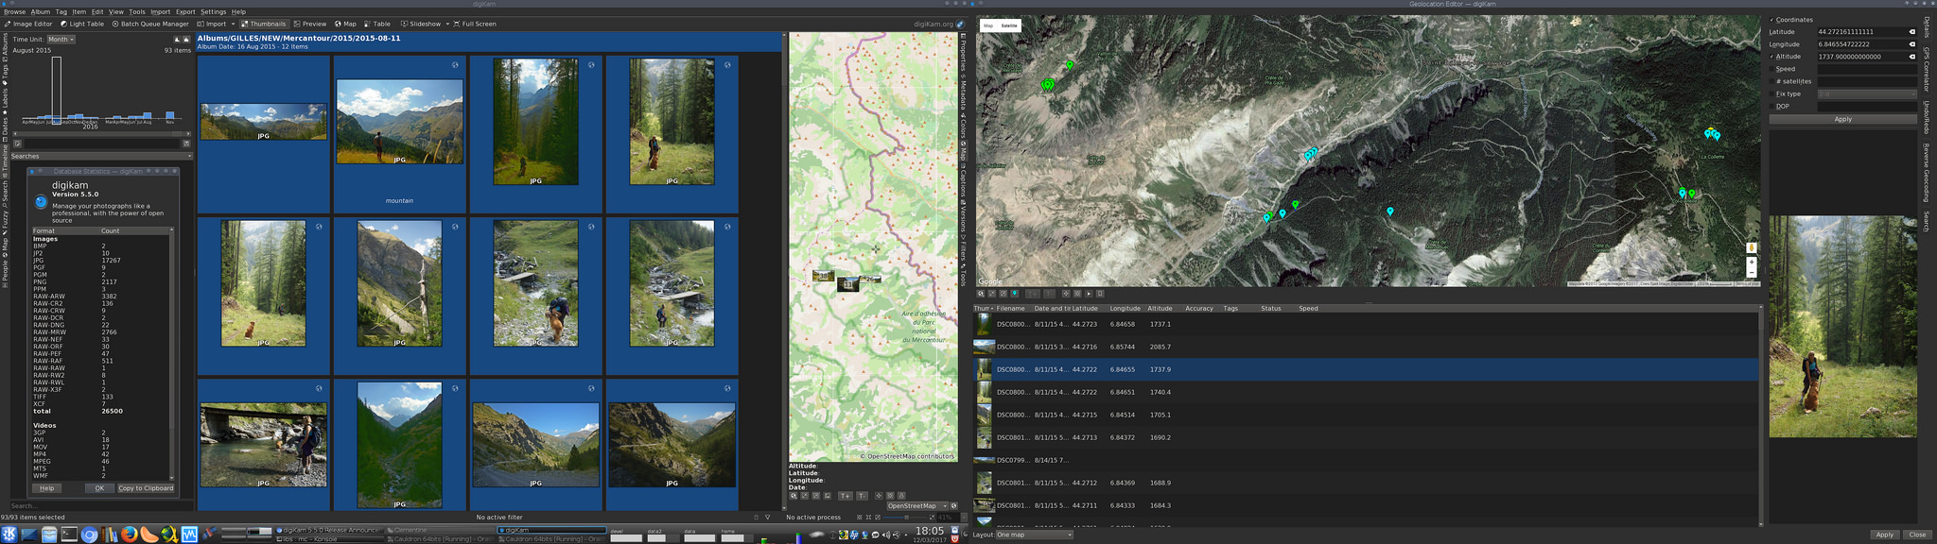Click the Apply button under coordinate fields

(x=1842, y=119)
